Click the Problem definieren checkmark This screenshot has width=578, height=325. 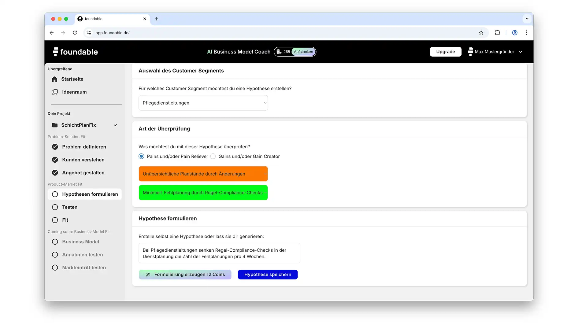[x=55, y=147]
